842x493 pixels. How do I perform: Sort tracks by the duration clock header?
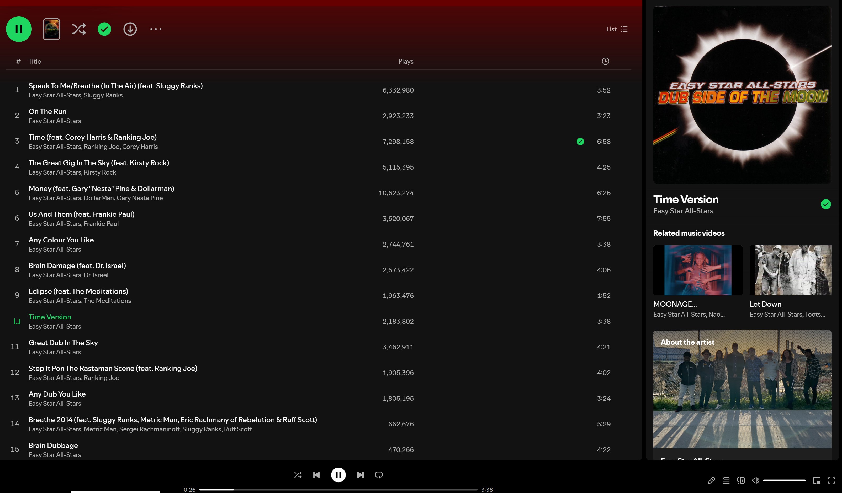605,61
